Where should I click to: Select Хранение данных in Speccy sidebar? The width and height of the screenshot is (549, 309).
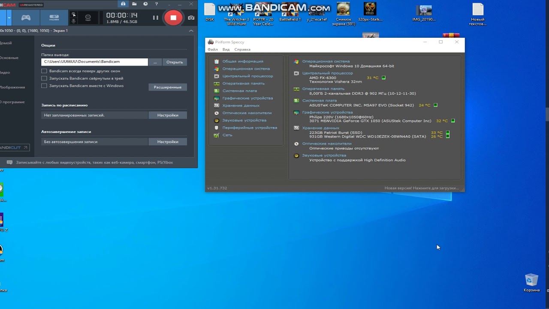pyautogui.click(x=241, y=106)
